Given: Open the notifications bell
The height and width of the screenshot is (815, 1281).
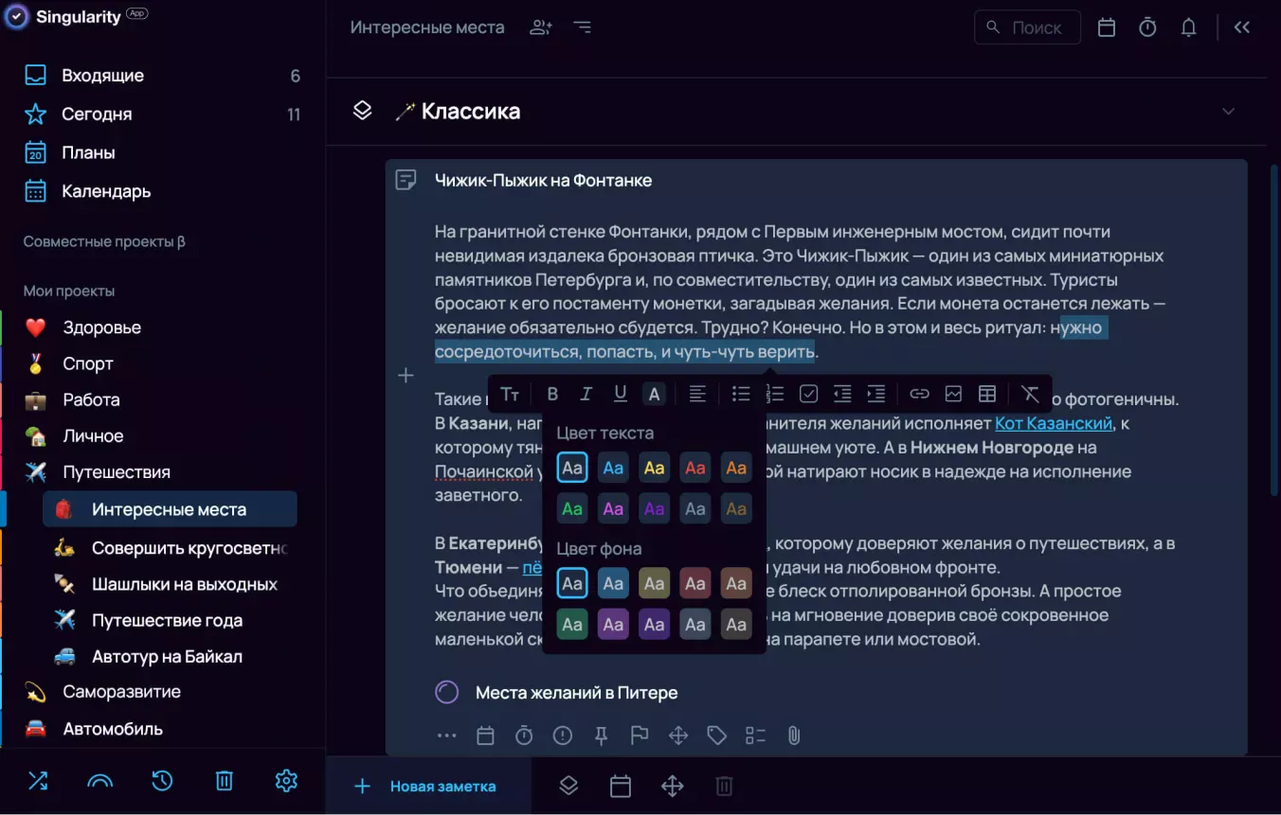Looking at the screenshot, I should click(x=1189, y=27).
